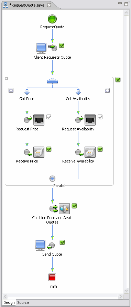
Task: Click the Finish label
Action: click(52, 286)
